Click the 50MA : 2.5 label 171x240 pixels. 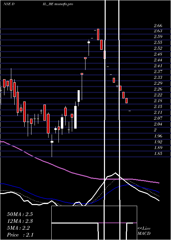tap(20, 214)
